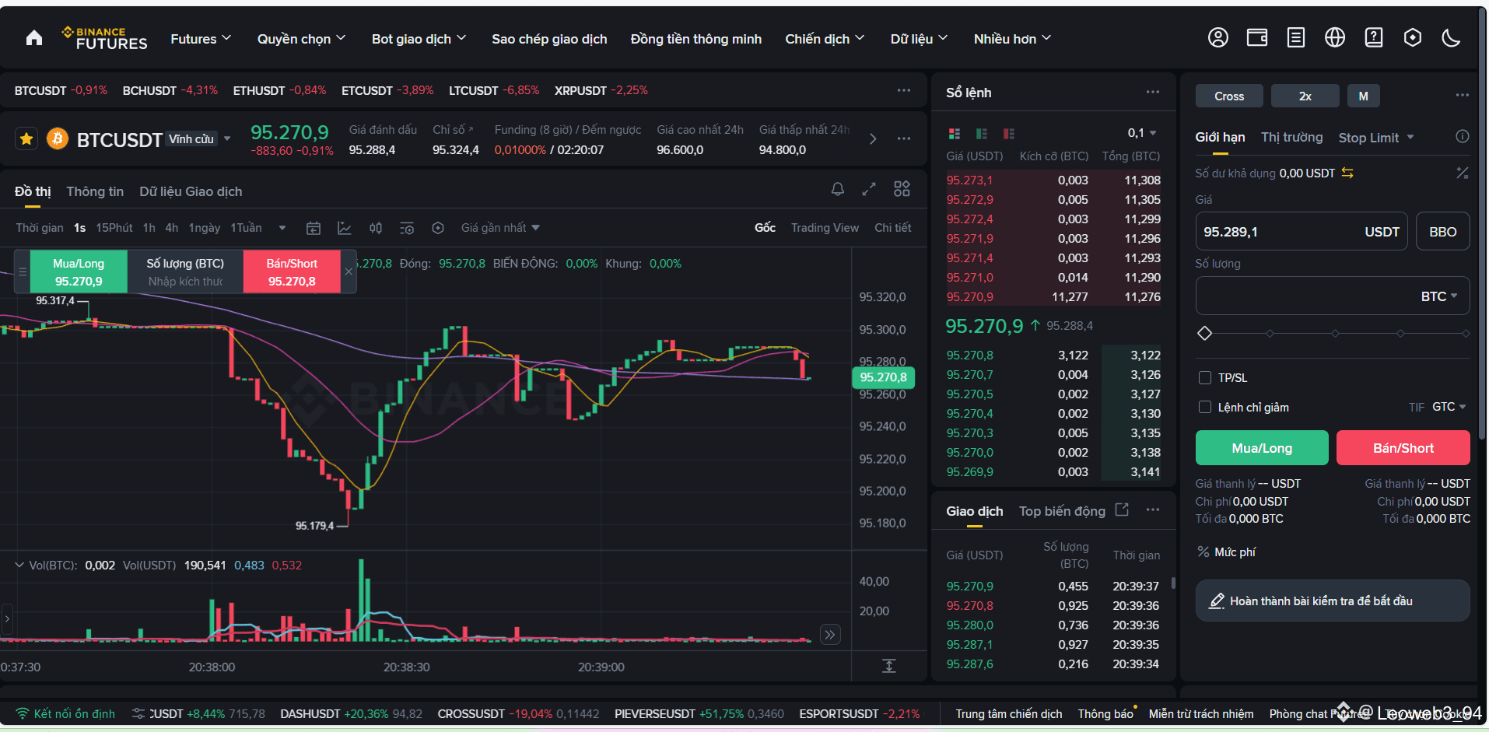
Task: Click Hoàn thành bài kiểm tra button
Action: click(1333, 601)
